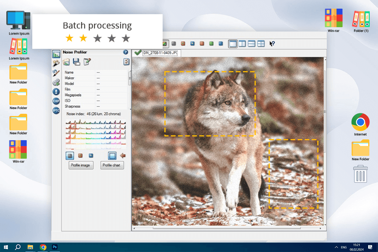Viewport: 378px width, 252px height.
Task: Open the Folder (1) desktop icon
Action: pos(361,21)
